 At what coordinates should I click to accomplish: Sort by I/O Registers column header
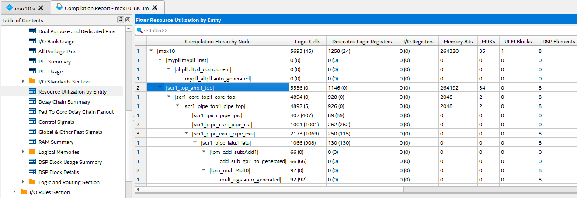click(418, 42)
